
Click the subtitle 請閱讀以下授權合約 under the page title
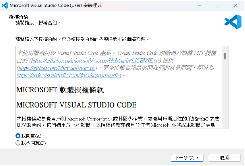pyautogui.click(x=38, y=23)
